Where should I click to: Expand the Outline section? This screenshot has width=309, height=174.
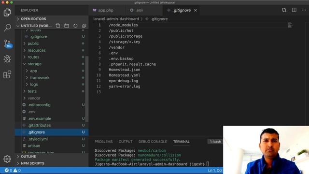(52, 157)
